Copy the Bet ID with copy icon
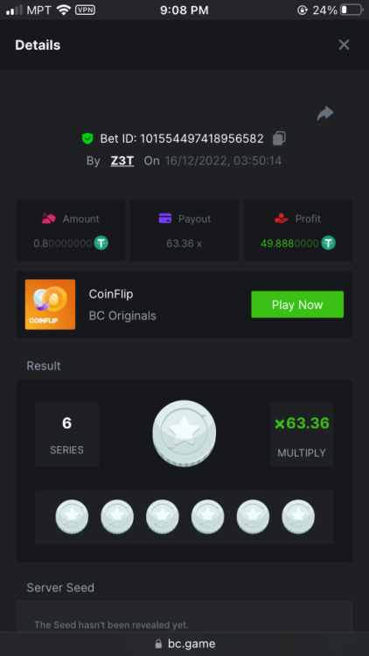 pos(279,138)
